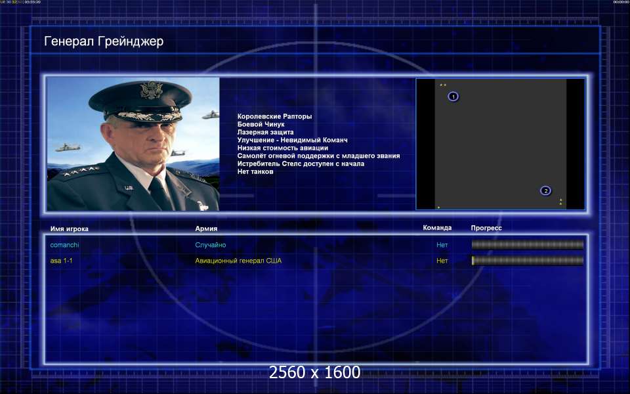Click the "Случайно" army entry
The height and width of the screenshot is (394, 630).
(x=210, y=245)
